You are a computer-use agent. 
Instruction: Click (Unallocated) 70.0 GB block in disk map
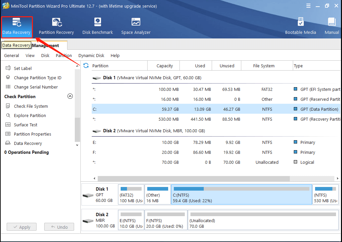263,220
